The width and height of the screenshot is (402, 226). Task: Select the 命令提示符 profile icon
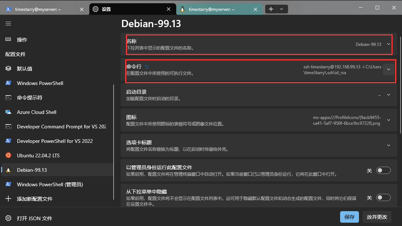[8, 98]
